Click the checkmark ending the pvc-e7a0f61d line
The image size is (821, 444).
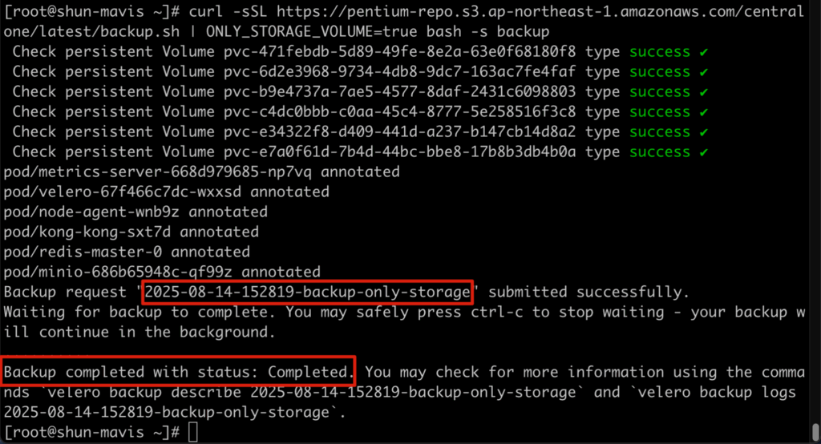pos(703,152)
